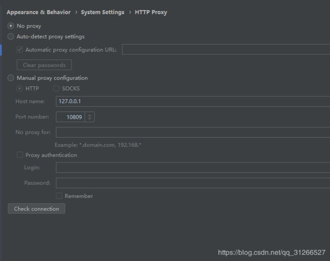Select Manual proxy configuration option
The image size is (330, 261).
[11, 78]
